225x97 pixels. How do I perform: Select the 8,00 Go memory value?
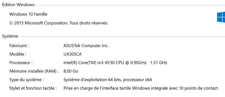click(71, 71)
